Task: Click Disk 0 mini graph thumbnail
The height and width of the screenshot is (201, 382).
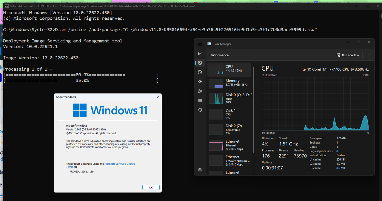Action: pos(216,99)
